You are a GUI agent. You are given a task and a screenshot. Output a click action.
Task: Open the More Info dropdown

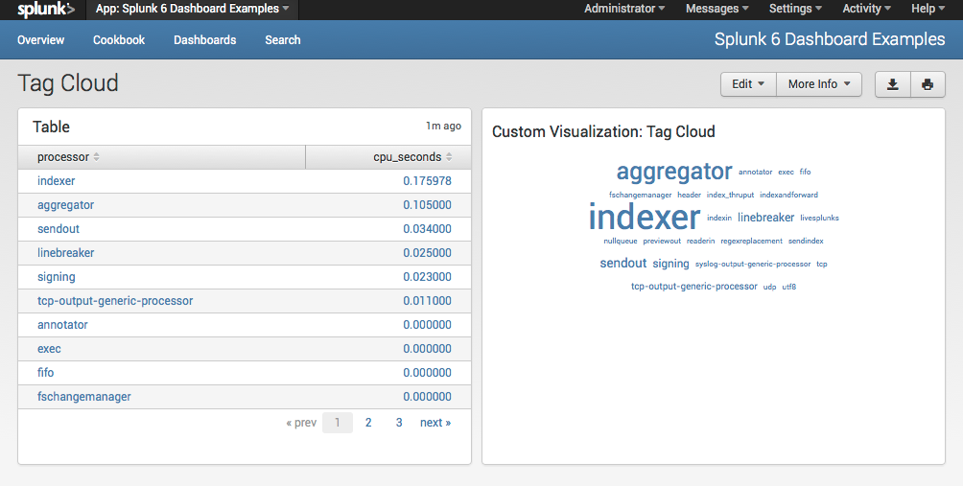[819, 84]
